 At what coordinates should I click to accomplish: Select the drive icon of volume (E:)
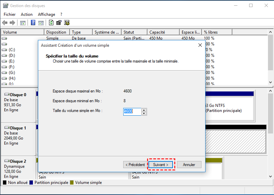coord(4,62)
